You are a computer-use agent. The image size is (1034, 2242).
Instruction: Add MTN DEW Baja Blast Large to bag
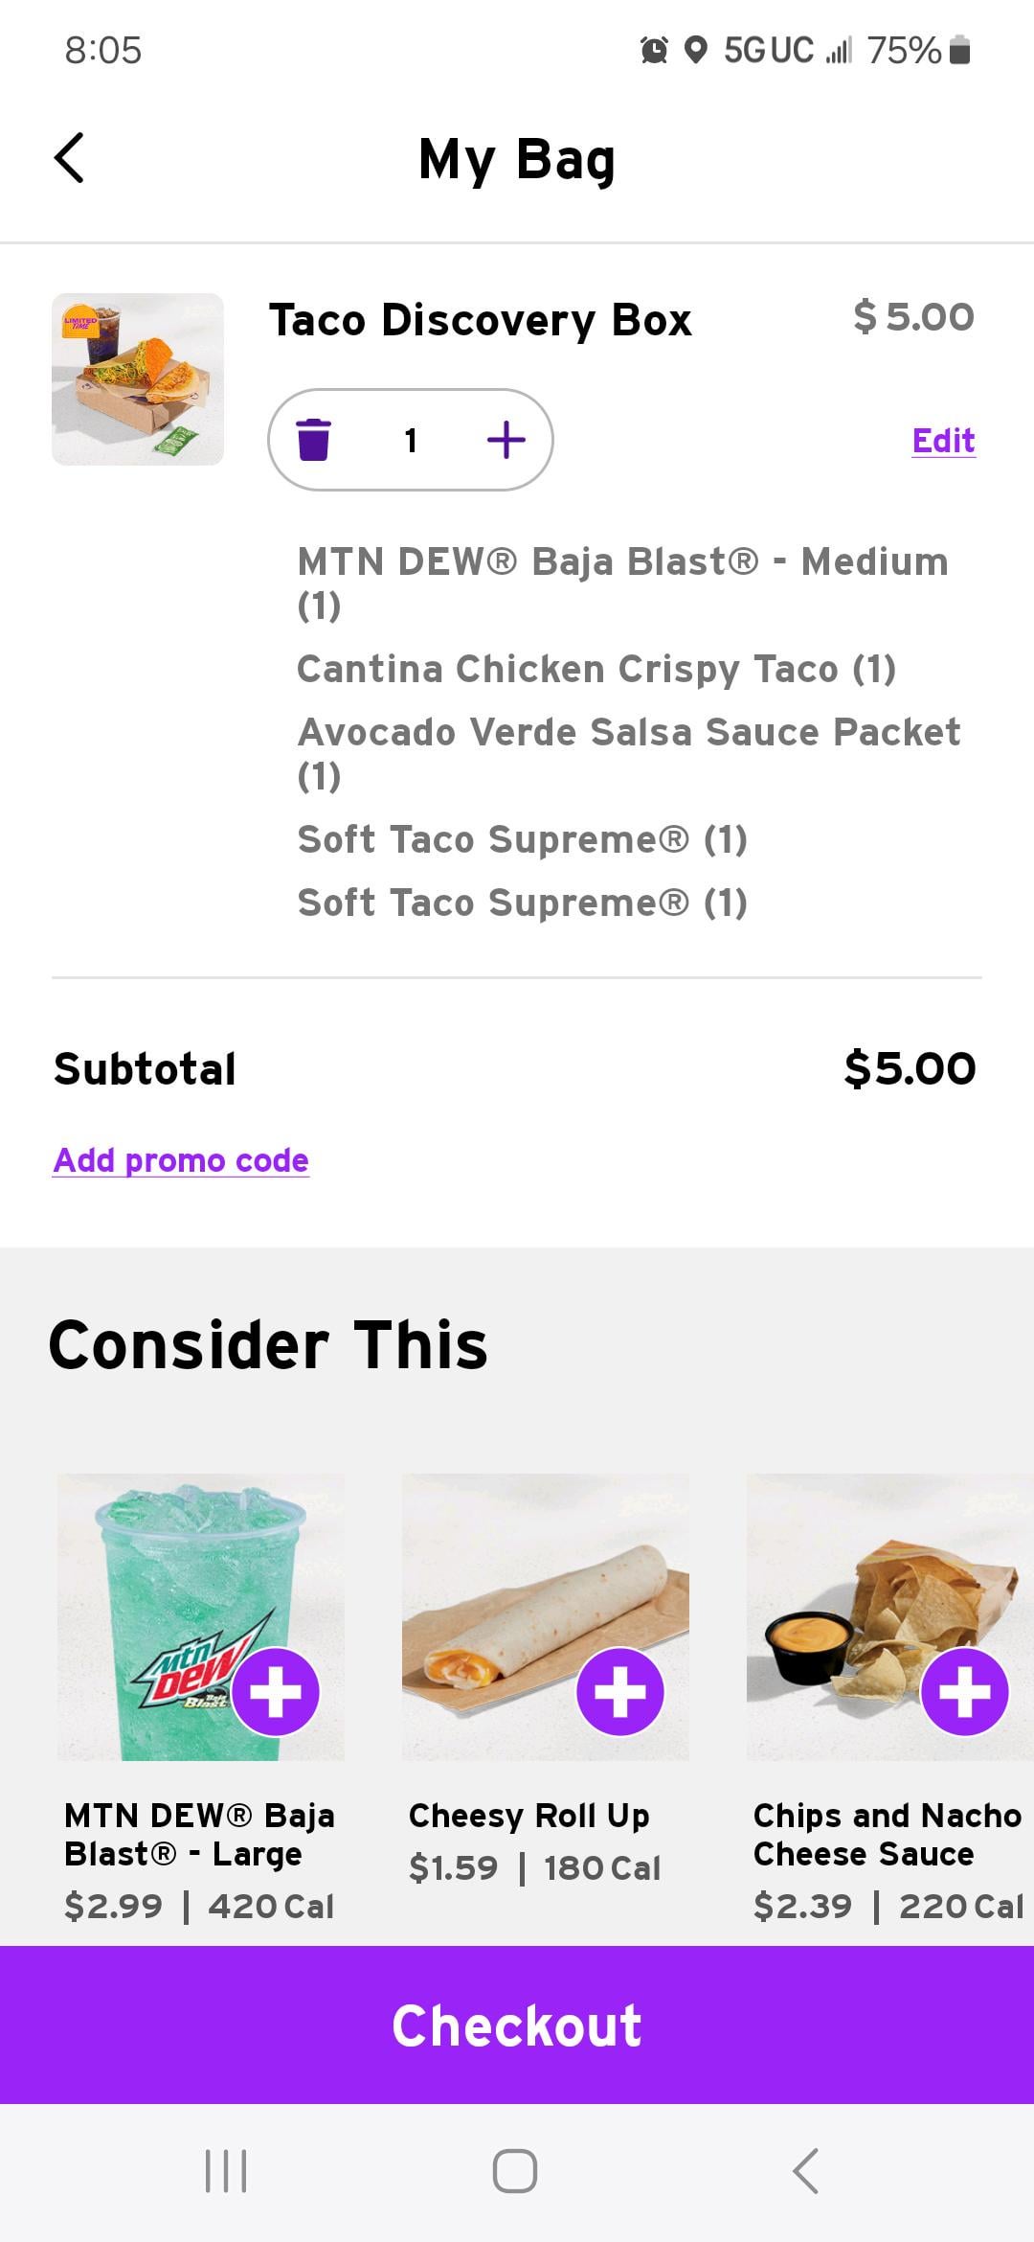(276, 1692)
